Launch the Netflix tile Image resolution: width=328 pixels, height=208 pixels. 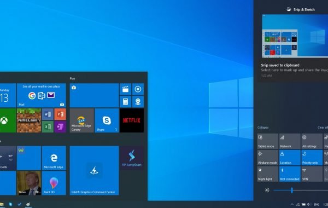132,120
